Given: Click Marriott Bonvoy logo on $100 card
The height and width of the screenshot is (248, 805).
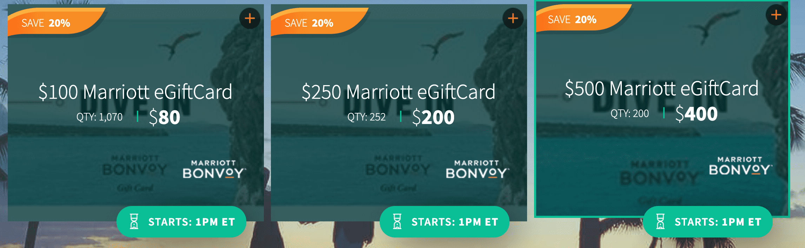Looking at the screenshot, I should (214, 169).
